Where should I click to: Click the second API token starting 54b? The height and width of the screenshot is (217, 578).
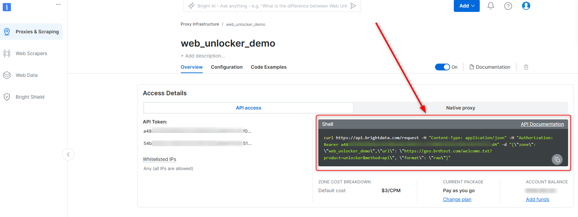[x=197, y=144]
